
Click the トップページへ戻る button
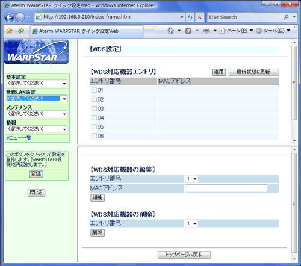tap(184, 255)
